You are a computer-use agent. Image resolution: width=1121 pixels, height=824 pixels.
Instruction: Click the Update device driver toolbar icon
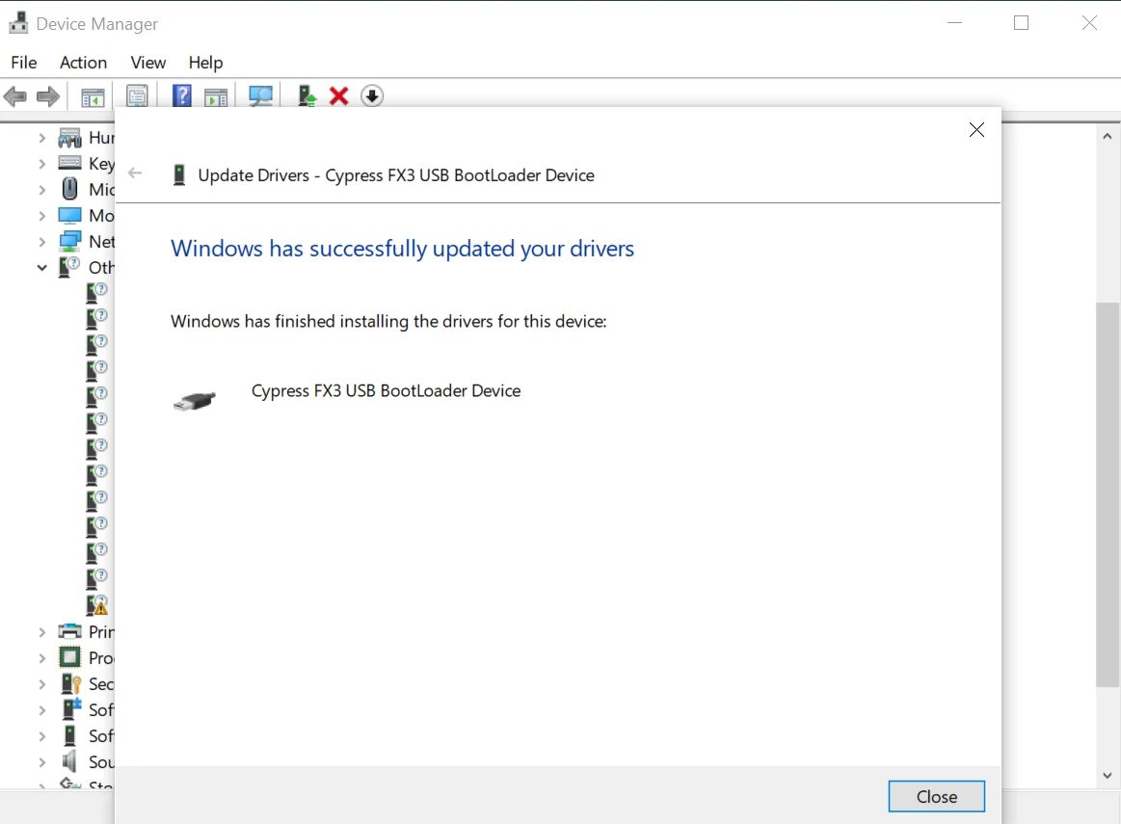tap(307, 95)
